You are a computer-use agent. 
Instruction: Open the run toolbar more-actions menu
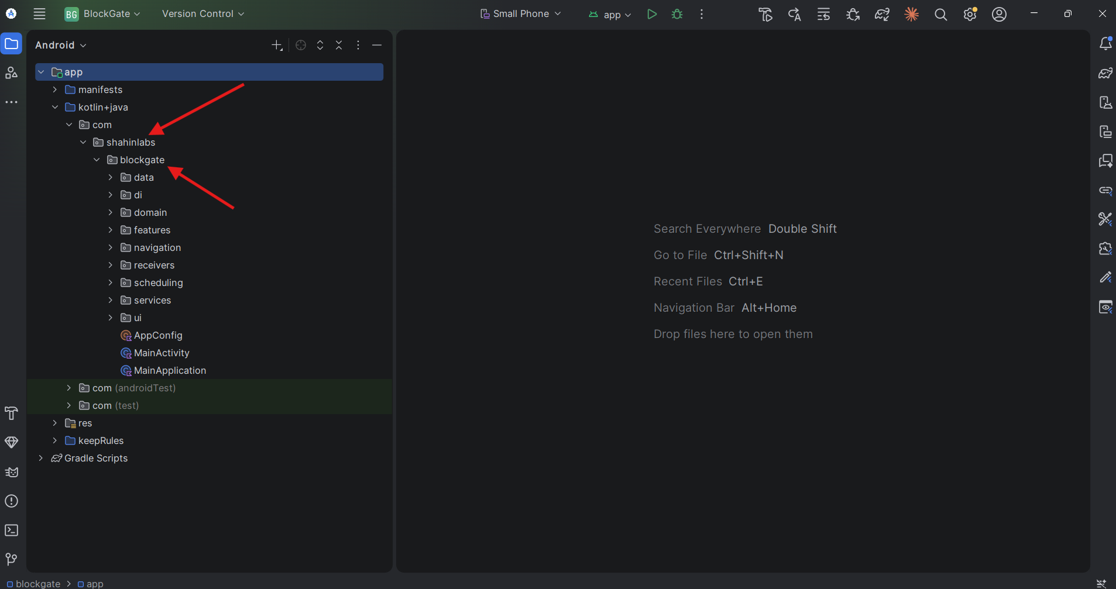click(702, 14)
